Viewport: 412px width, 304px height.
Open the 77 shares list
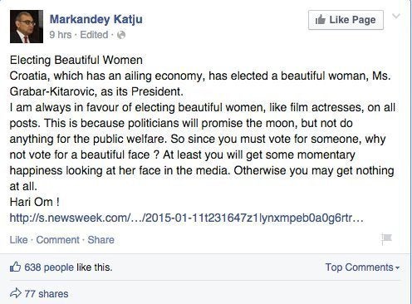[x=47, y=294]
